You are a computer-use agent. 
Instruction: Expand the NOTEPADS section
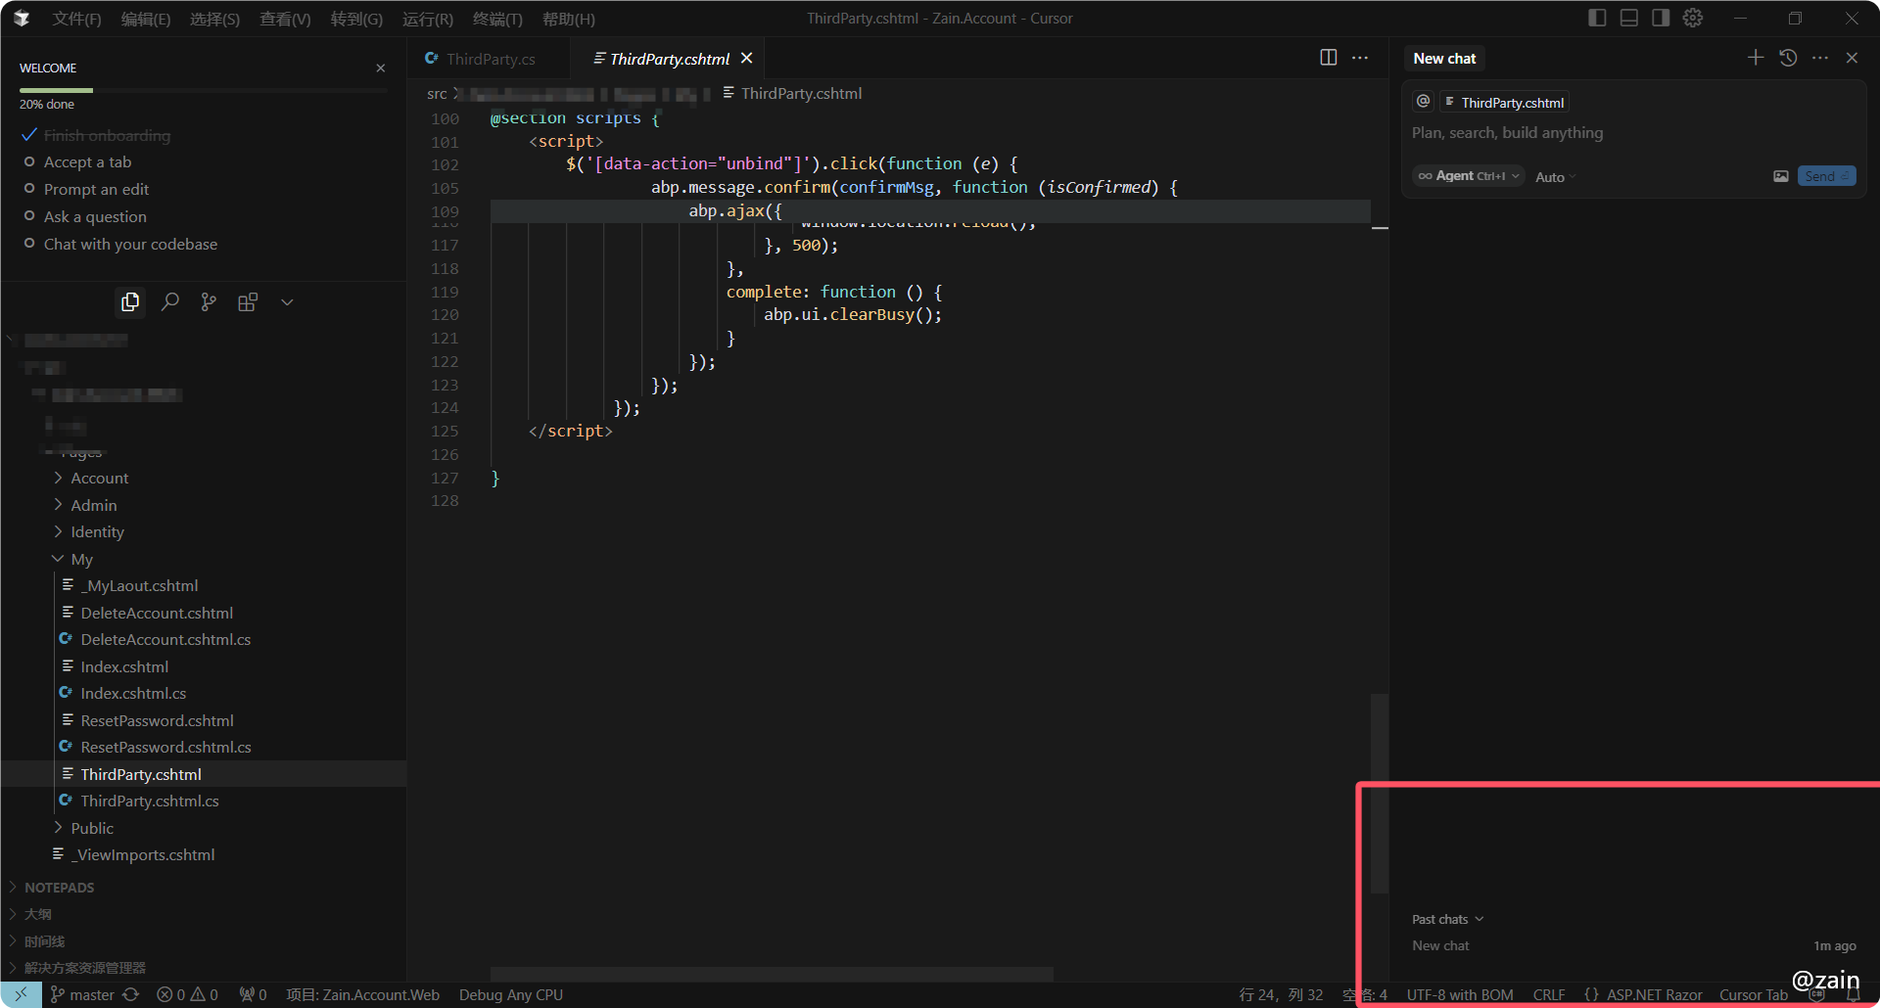(x=59, y=888)
